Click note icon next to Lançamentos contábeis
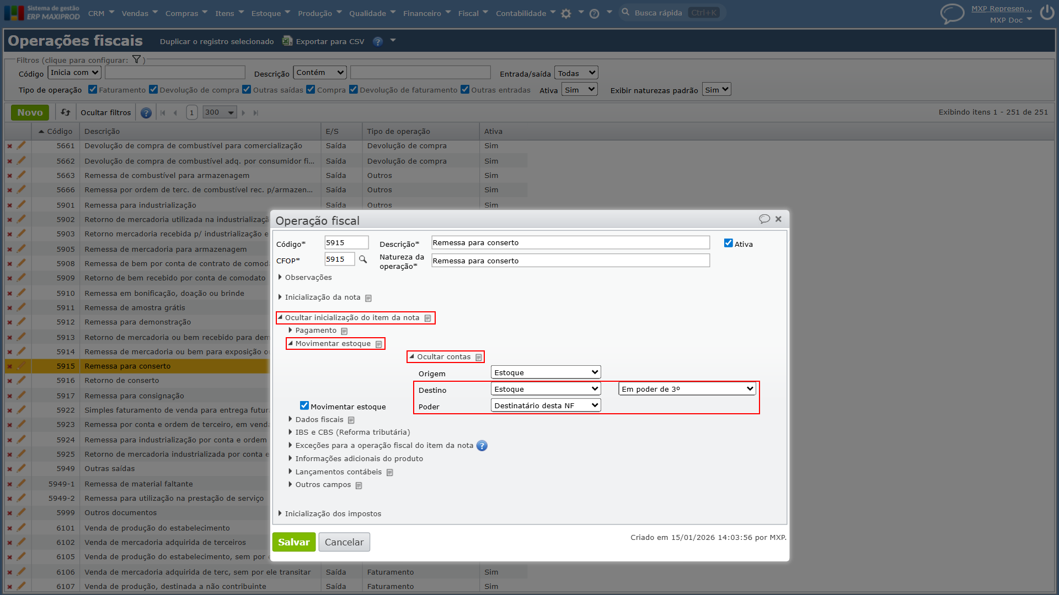 (390, 473)
